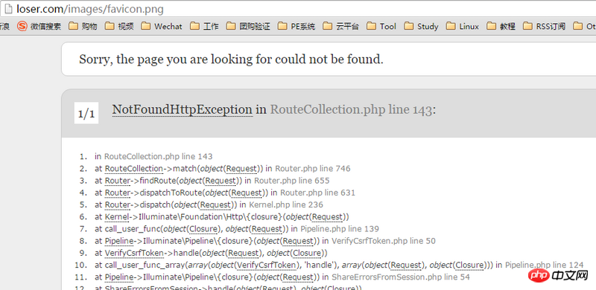Click 'Pipeline.php line 139' text

click(340, 229)
